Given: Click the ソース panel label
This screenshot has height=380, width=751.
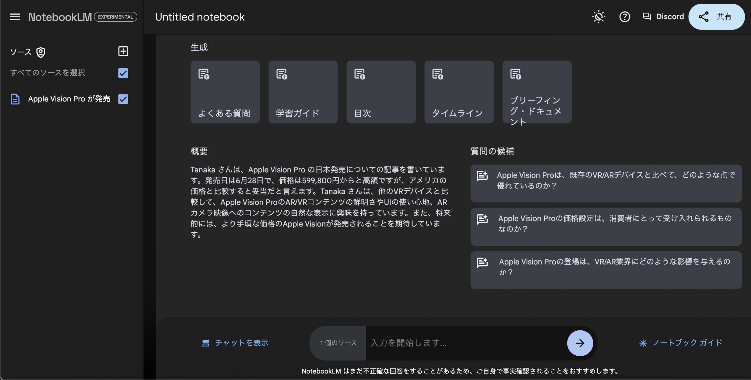Looking at the screenshot, I should click(21, 52).
